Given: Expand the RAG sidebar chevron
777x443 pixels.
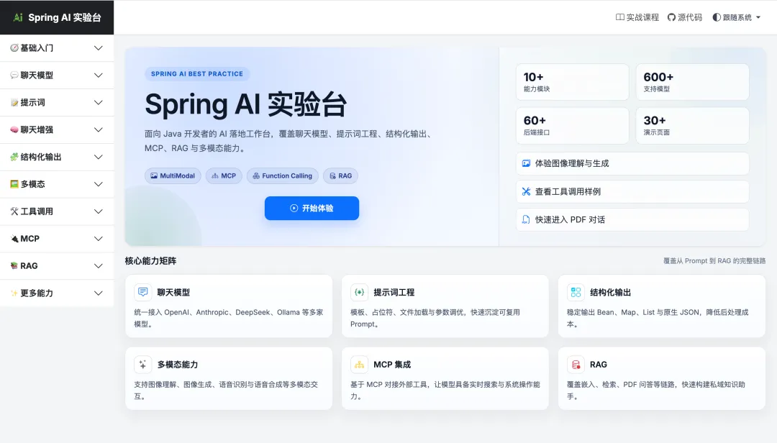Looking at the screenshot, I should tap(98, 266).
